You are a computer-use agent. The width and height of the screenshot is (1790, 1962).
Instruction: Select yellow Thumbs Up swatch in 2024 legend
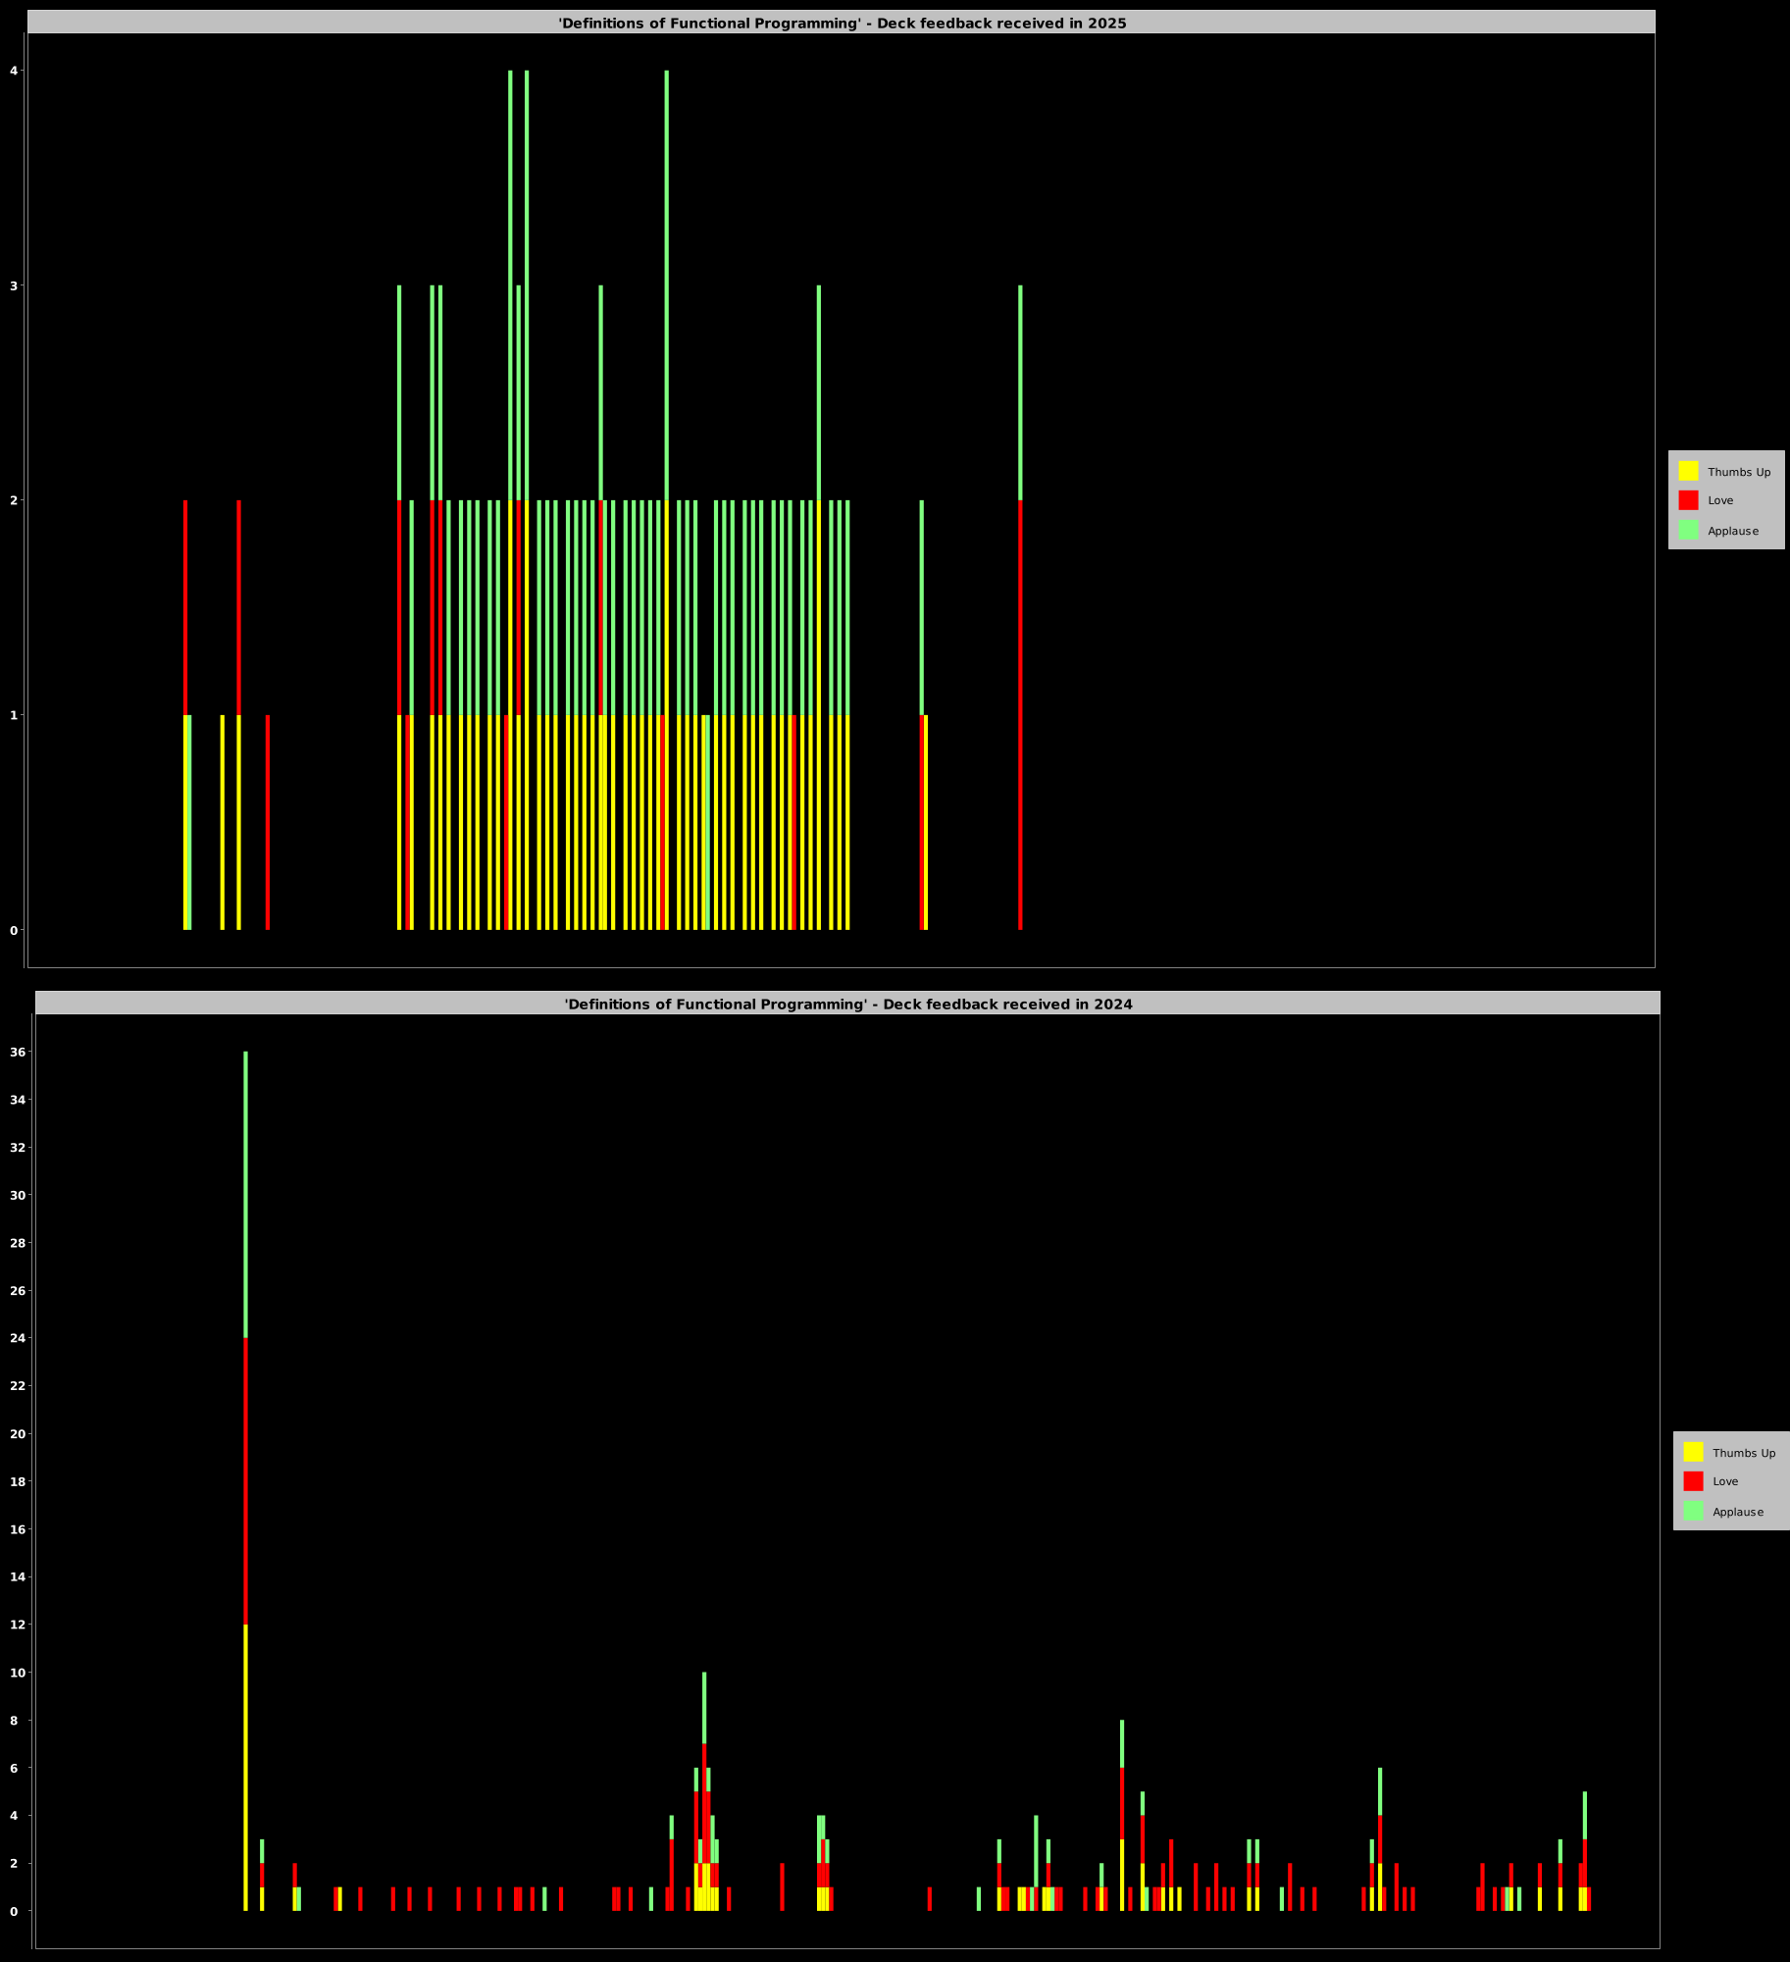(1693, 1452)
